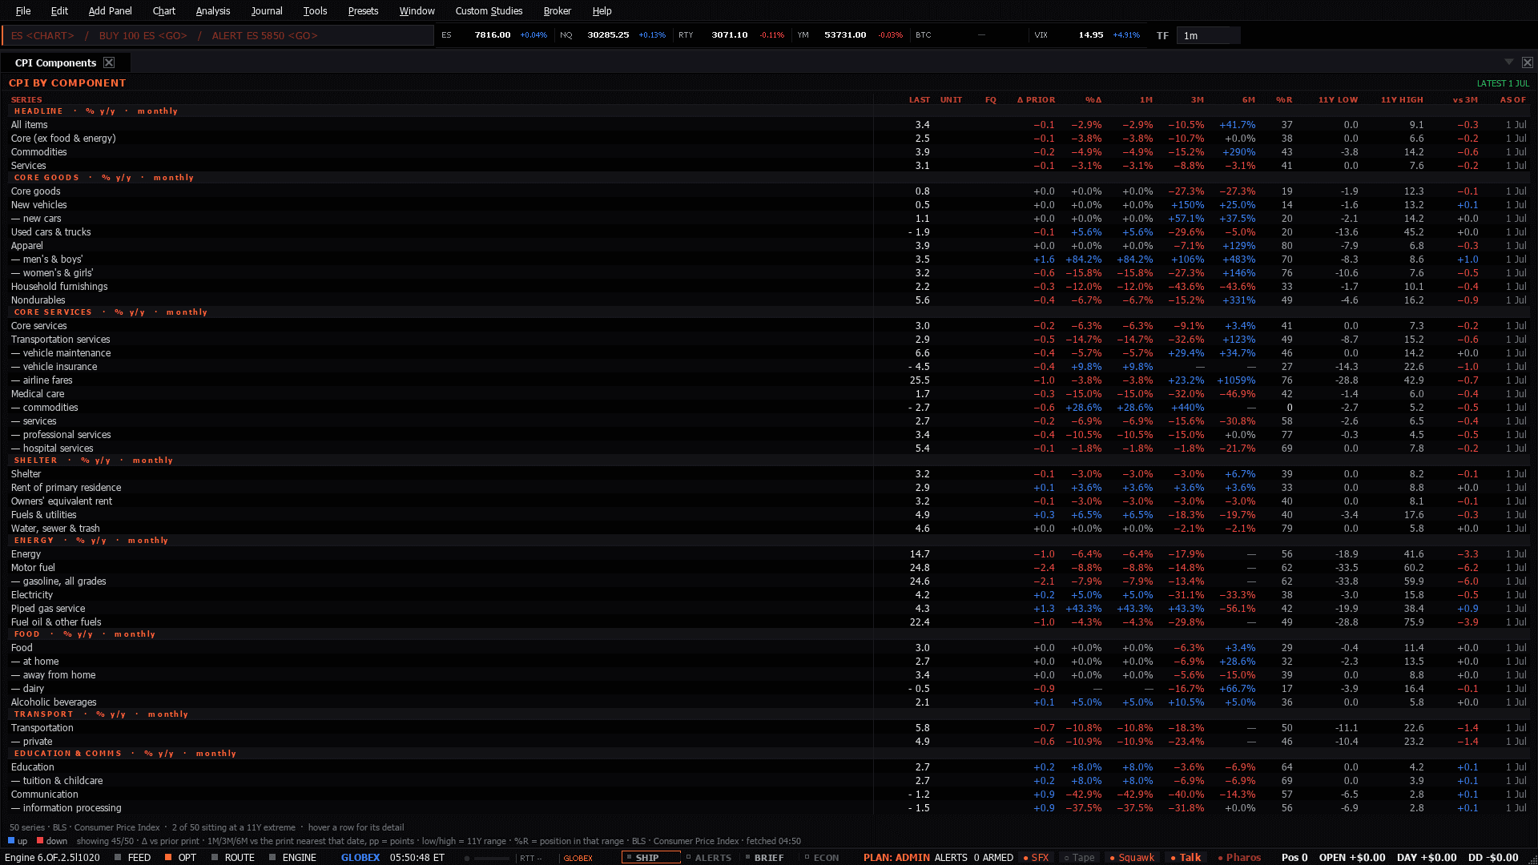This screenshot has width=1538, height=865.
Task: Click the FEED status indicator square
Action: (118, 857)
